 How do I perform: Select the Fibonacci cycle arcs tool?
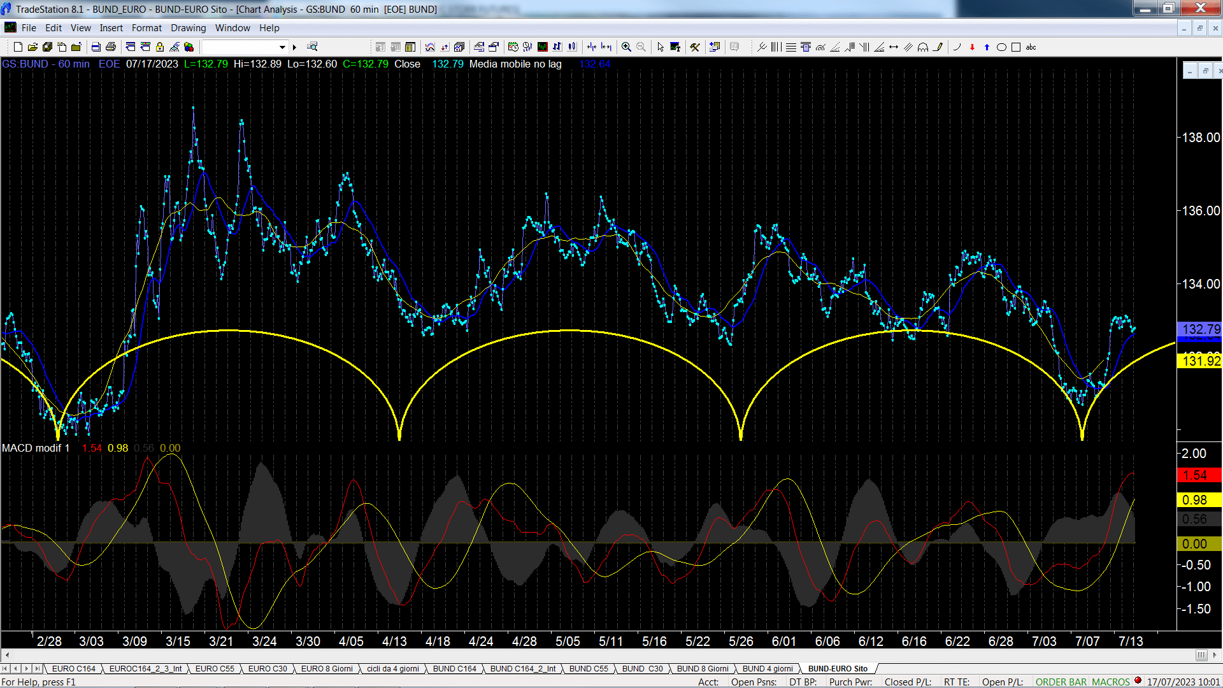(923, 47)
